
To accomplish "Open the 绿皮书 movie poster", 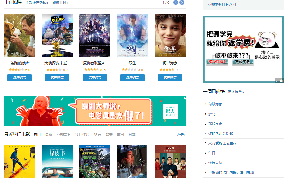I will [x=57, y=162].
